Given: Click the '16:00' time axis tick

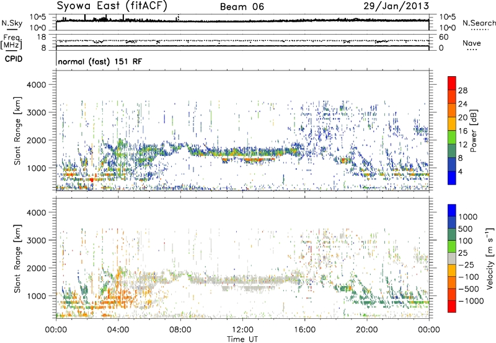Looking at the screenshot, I should 304,330.
